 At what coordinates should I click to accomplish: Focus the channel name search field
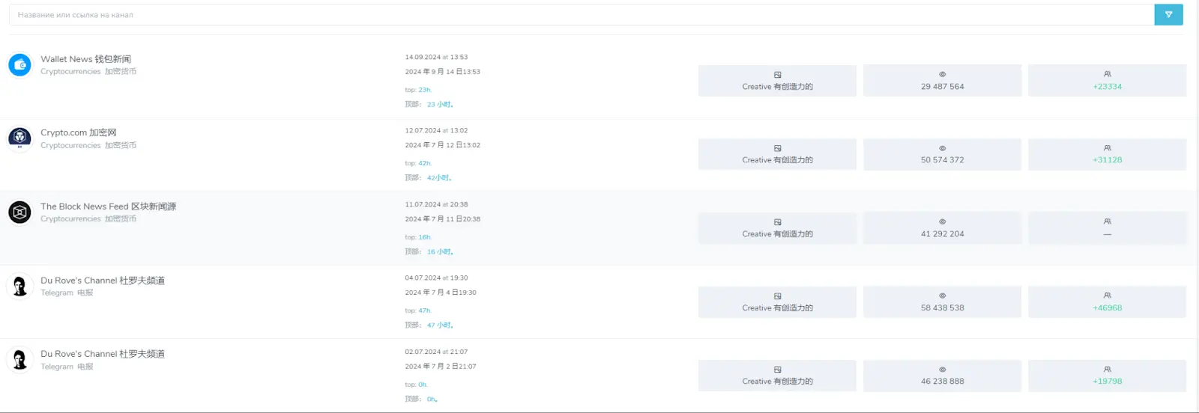coord(581,15)
